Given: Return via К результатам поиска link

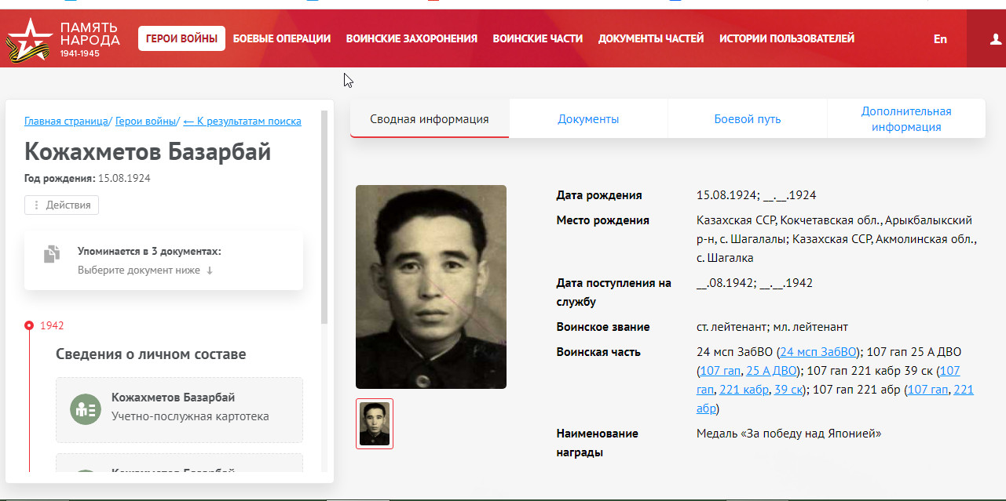Looking at the screenshot, I should click(x=242, y=121).
